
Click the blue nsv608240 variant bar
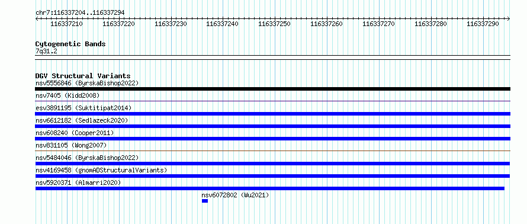pos(272,139)
